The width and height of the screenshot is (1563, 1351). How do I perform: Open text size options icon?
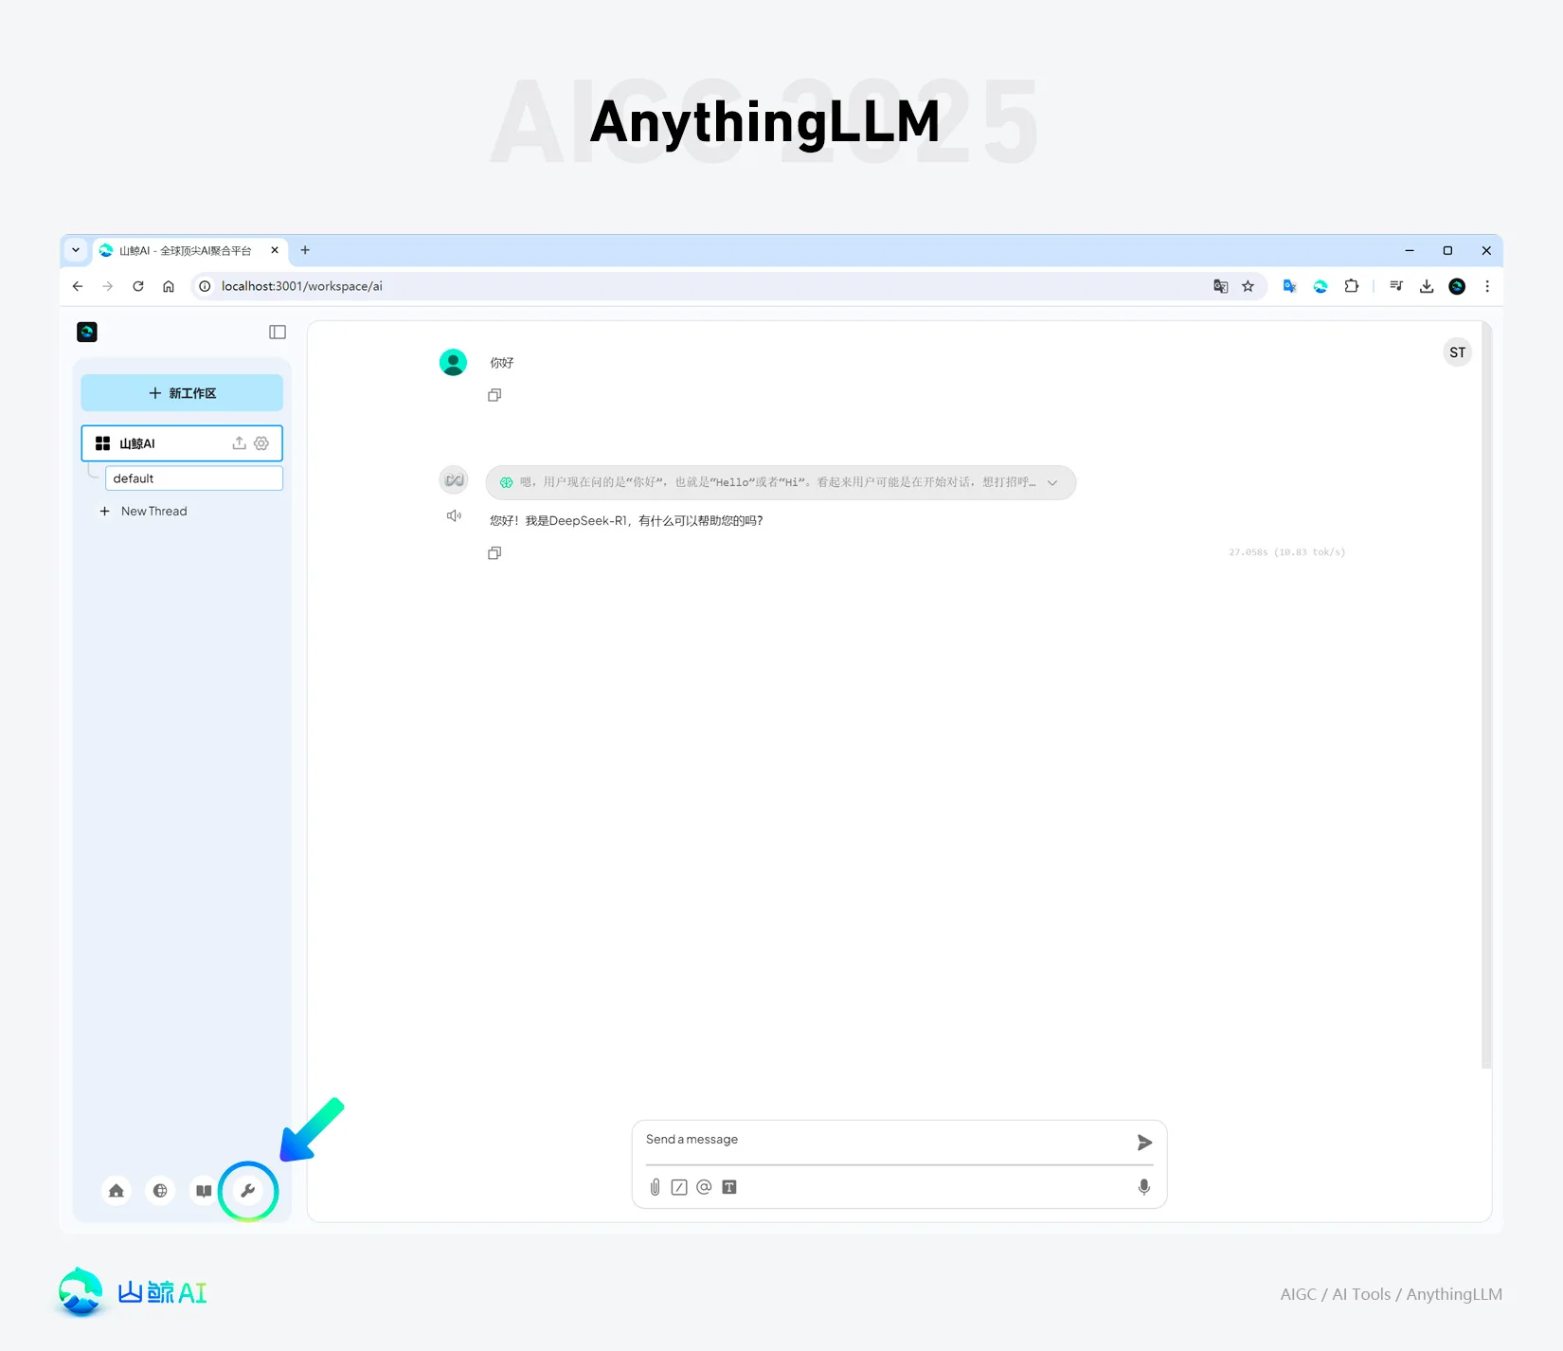click(729, 1187)
